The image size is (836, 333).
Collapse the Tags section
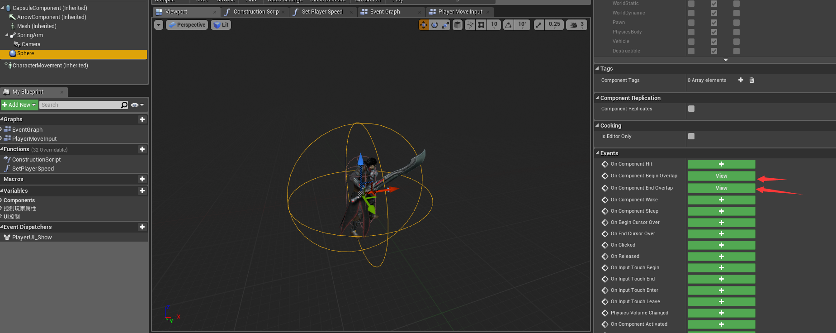pyautogui.click(x=597, y=68)
